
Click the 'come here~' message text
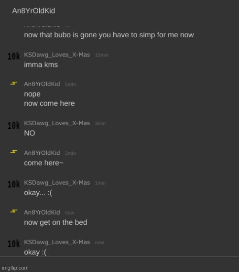click(x=43, y=163)
